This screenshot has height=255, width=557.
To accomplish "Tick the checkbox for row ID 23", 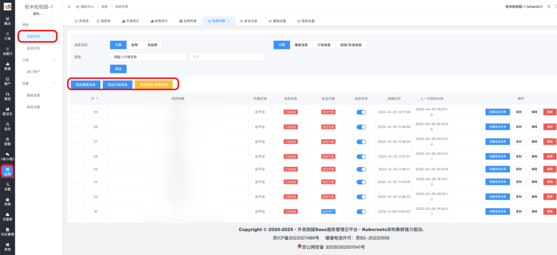I will tap(77, 197).
